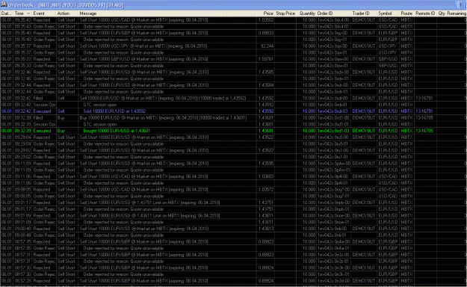The image size is (467, 287).
Task: Select the 'Sell 10000 EUR/USD @ Market' Filled message
Action: point(163,99)
